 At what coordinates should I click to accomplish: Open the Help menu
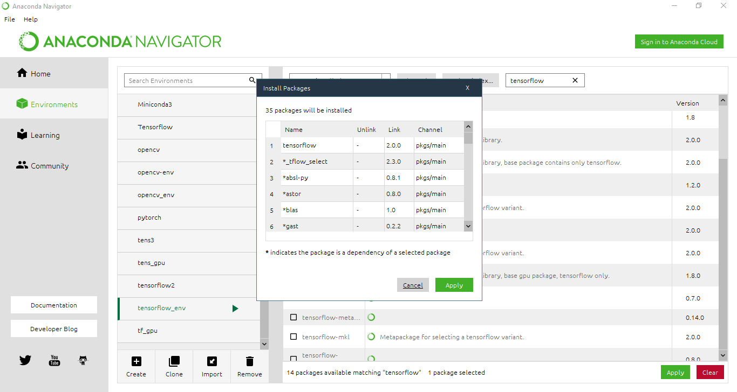tap(31, 19)
